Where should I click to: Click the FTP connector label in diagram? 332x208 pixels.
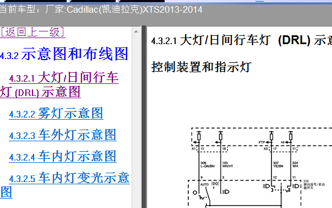coord(262,142)
